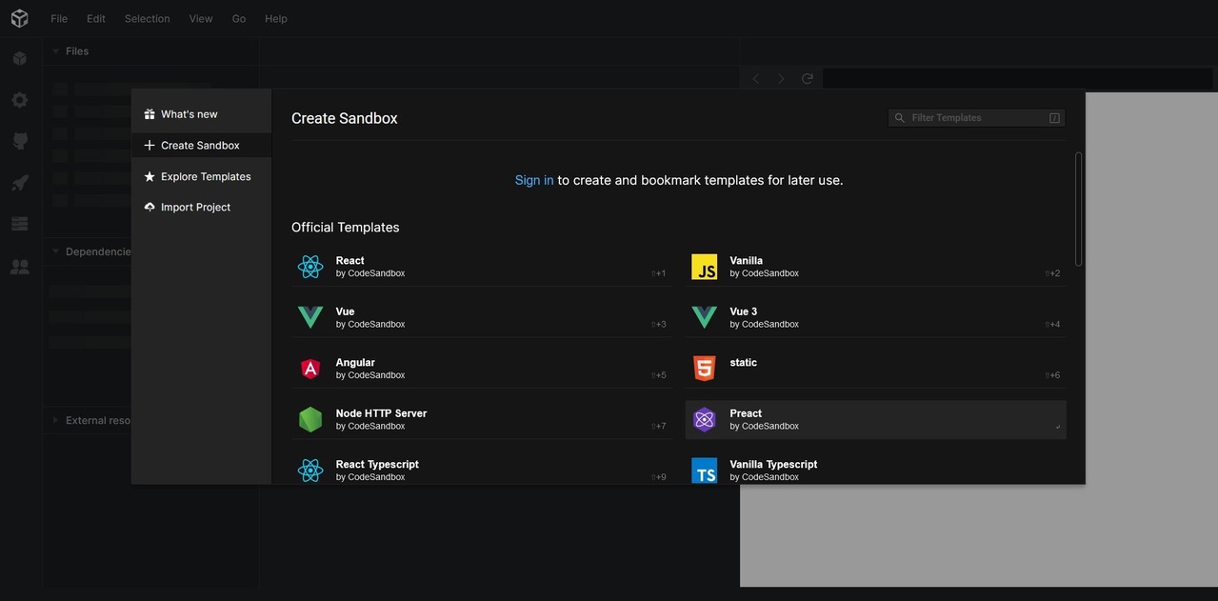Refresh the preview browser
Viewport: 1218px width, 601px height.
[x=808, y=79]
